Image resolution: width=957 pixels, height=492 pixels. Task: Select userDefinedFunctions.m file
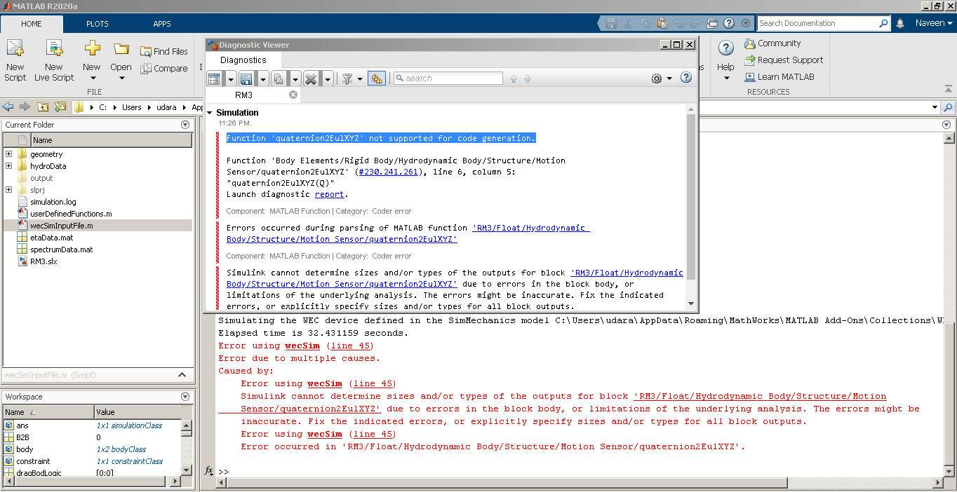click(70, 214)
